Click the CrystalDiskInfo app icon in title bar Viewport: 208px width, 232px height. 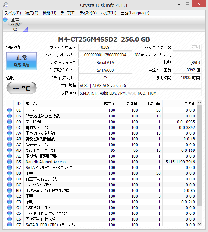click(6, 5)
